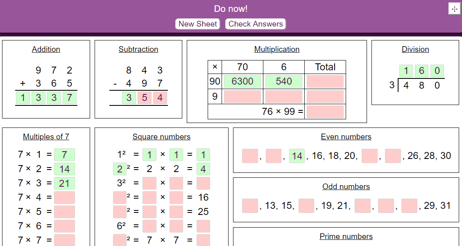Click the Even numbers box just before 14
Image resolution: width=462 pixels, height=246 pixels.
[274, 156]
